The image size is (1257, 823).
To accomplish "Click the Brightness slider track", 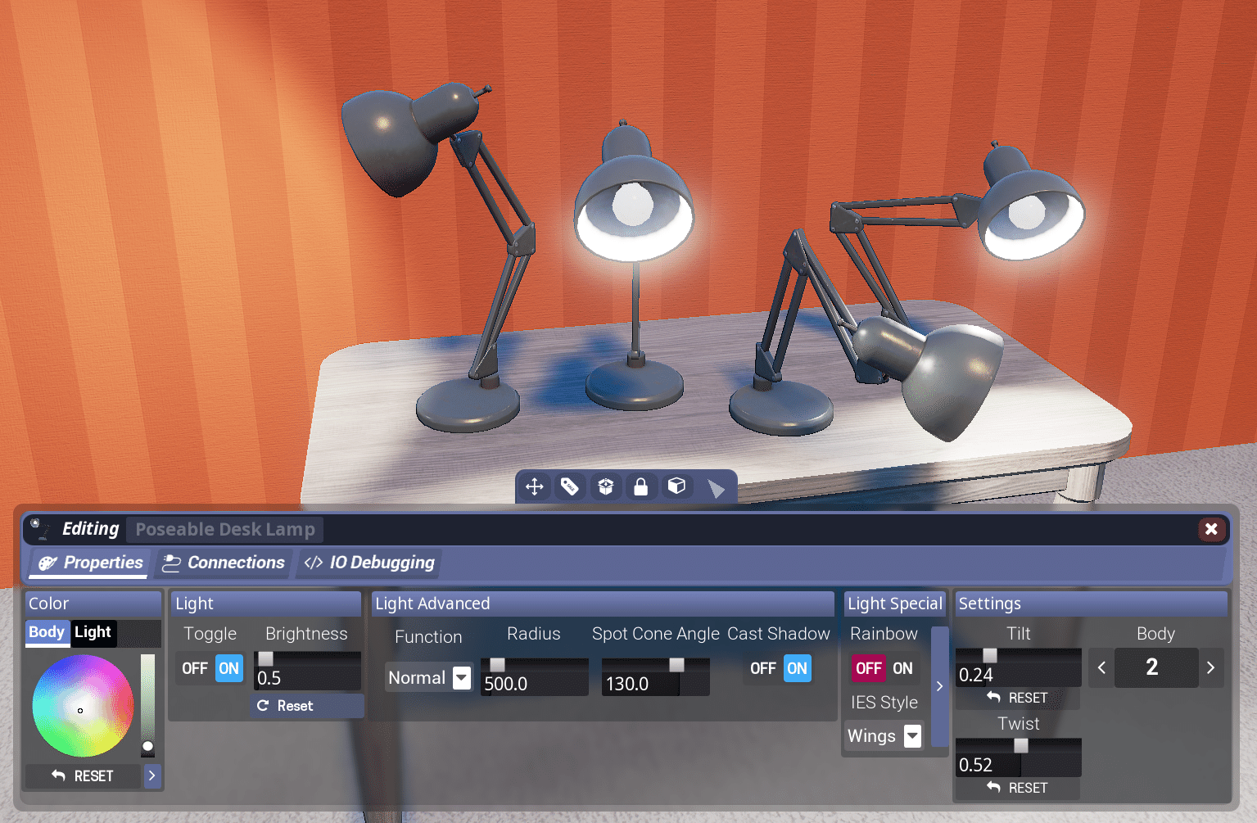I will click(308, 659).
